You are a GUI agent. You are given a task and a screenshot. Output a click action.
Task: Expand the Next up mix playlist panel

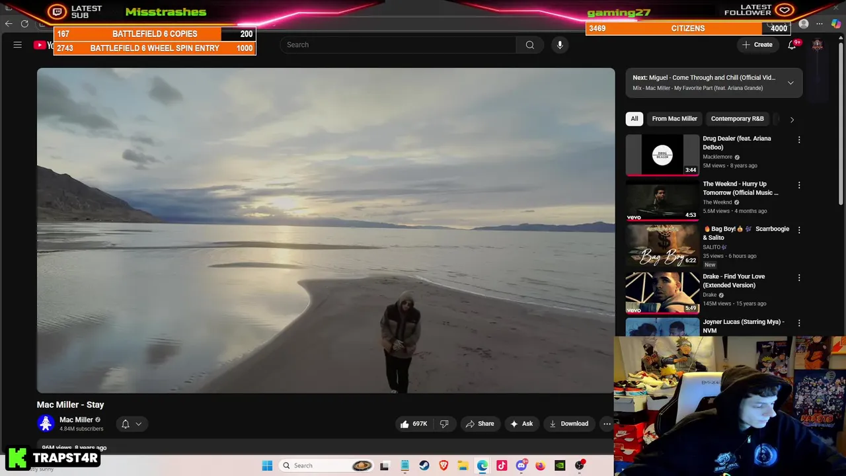(x=790, y=83)
